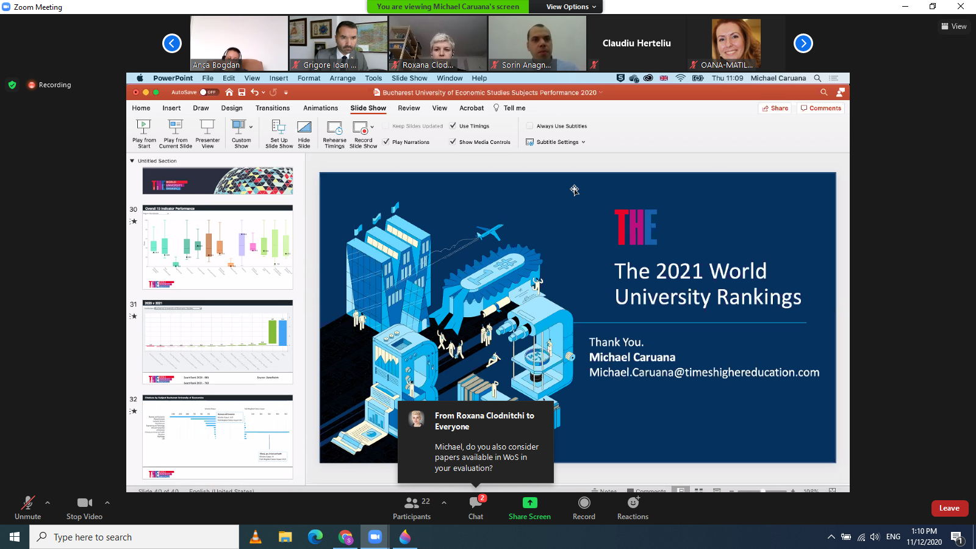Expand video options arrow beside Stop Video

point(107,503)
